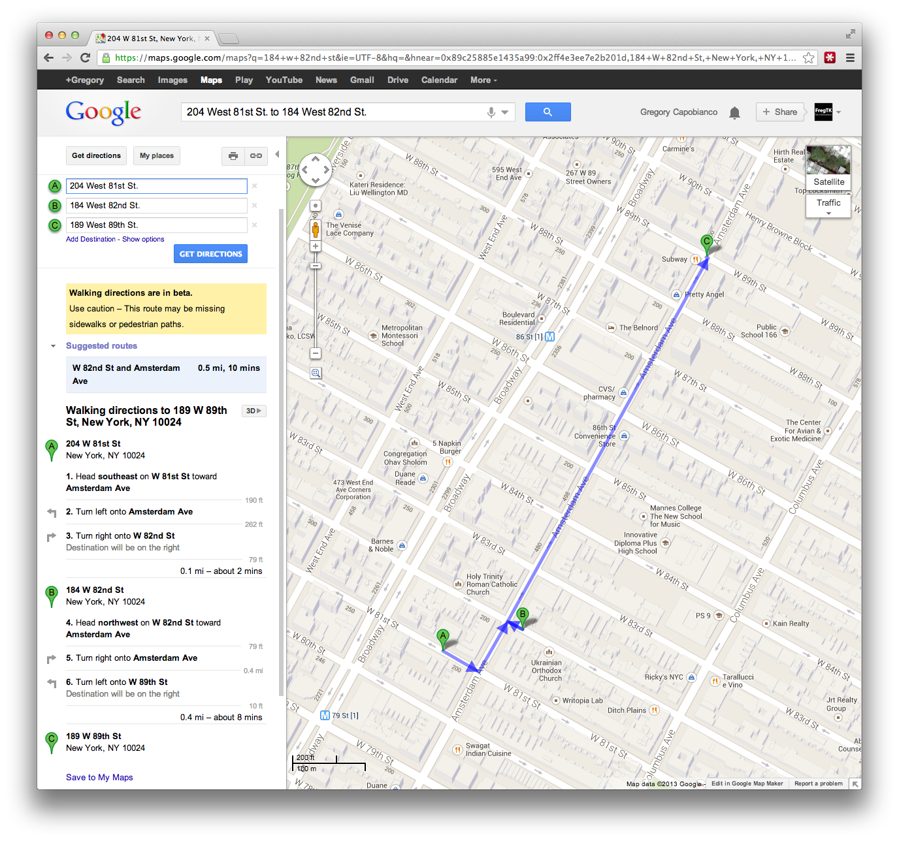Click the Show options link
Image resolution: width=899 pixels, height=841 pixels.
tap(143, 240)
